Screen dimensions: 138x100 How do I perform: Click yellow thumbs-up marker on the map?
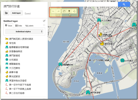(x=100, y=34)
